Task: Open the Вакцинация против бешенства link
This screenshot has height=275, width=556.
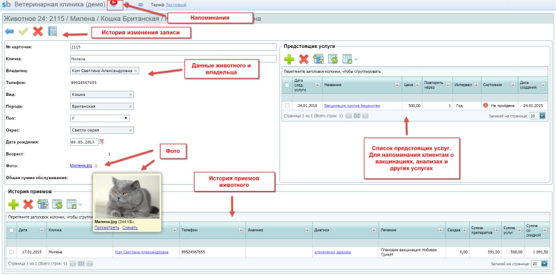Action: (352, 106)
